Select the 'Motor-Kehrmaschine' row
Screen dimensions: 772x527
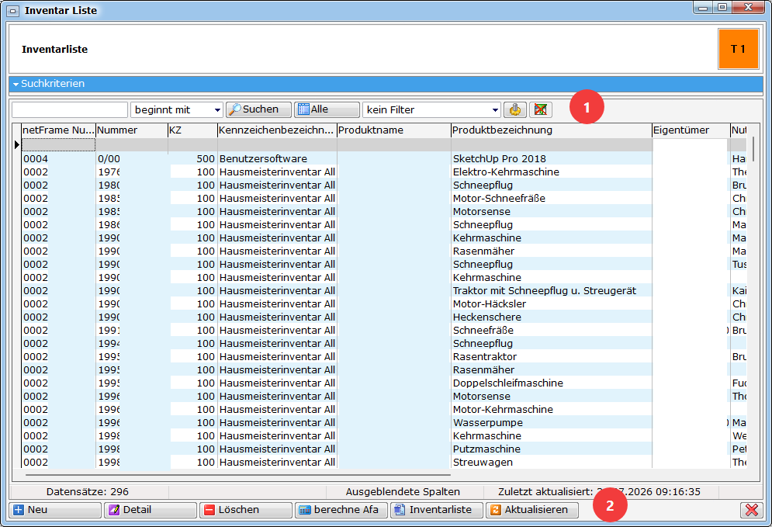click(384, 409)
